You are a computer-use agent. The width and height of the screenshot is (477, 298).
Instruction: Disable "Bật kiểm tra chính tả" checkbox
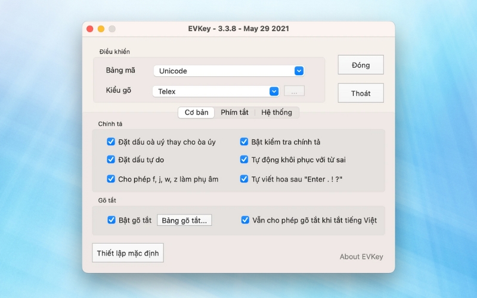[244, 142]
